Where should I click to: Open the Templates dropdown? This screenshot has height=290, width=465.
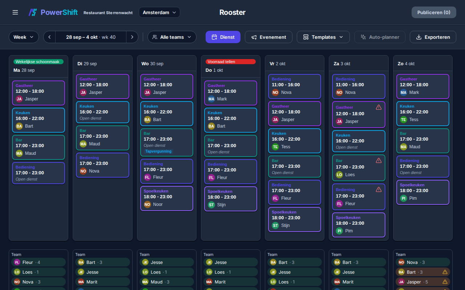click(x=323, y=37)
